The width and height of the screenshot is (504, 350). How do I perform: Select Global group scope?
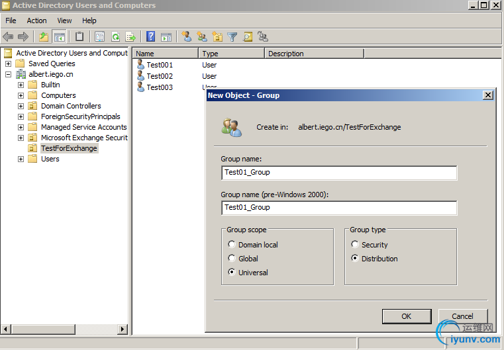tap(231, 258)
